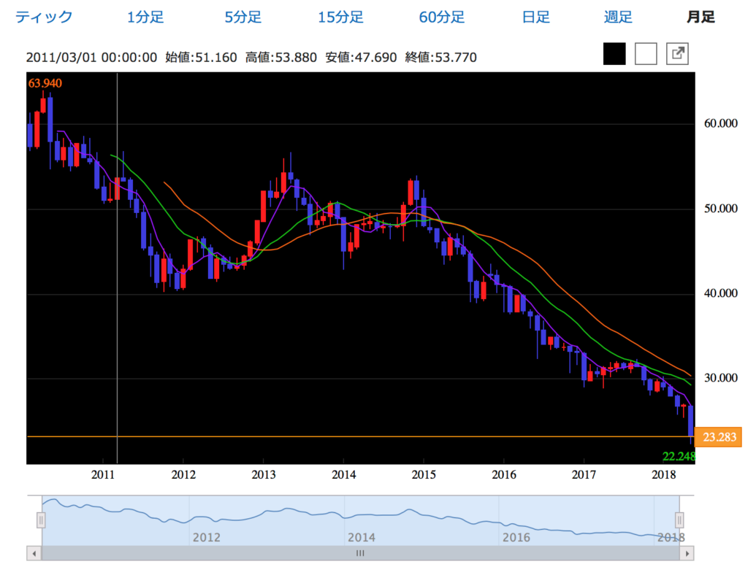The height and width of the screenshot is (575, 748).
Task: Switch to the ティック timeframe tab
Action: coord(44,18)
